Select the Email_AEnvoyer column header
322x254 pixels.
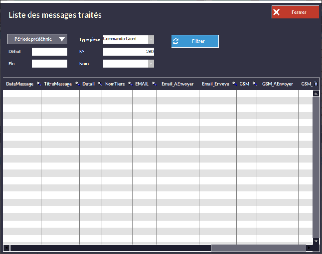click(177, 84)
